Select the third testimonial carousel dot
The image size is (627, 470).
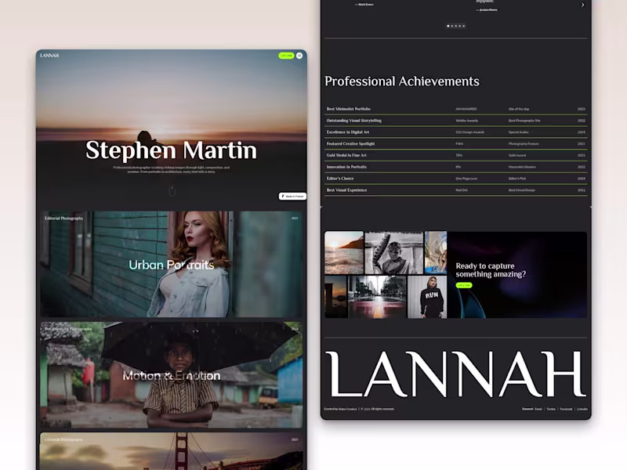455,26
